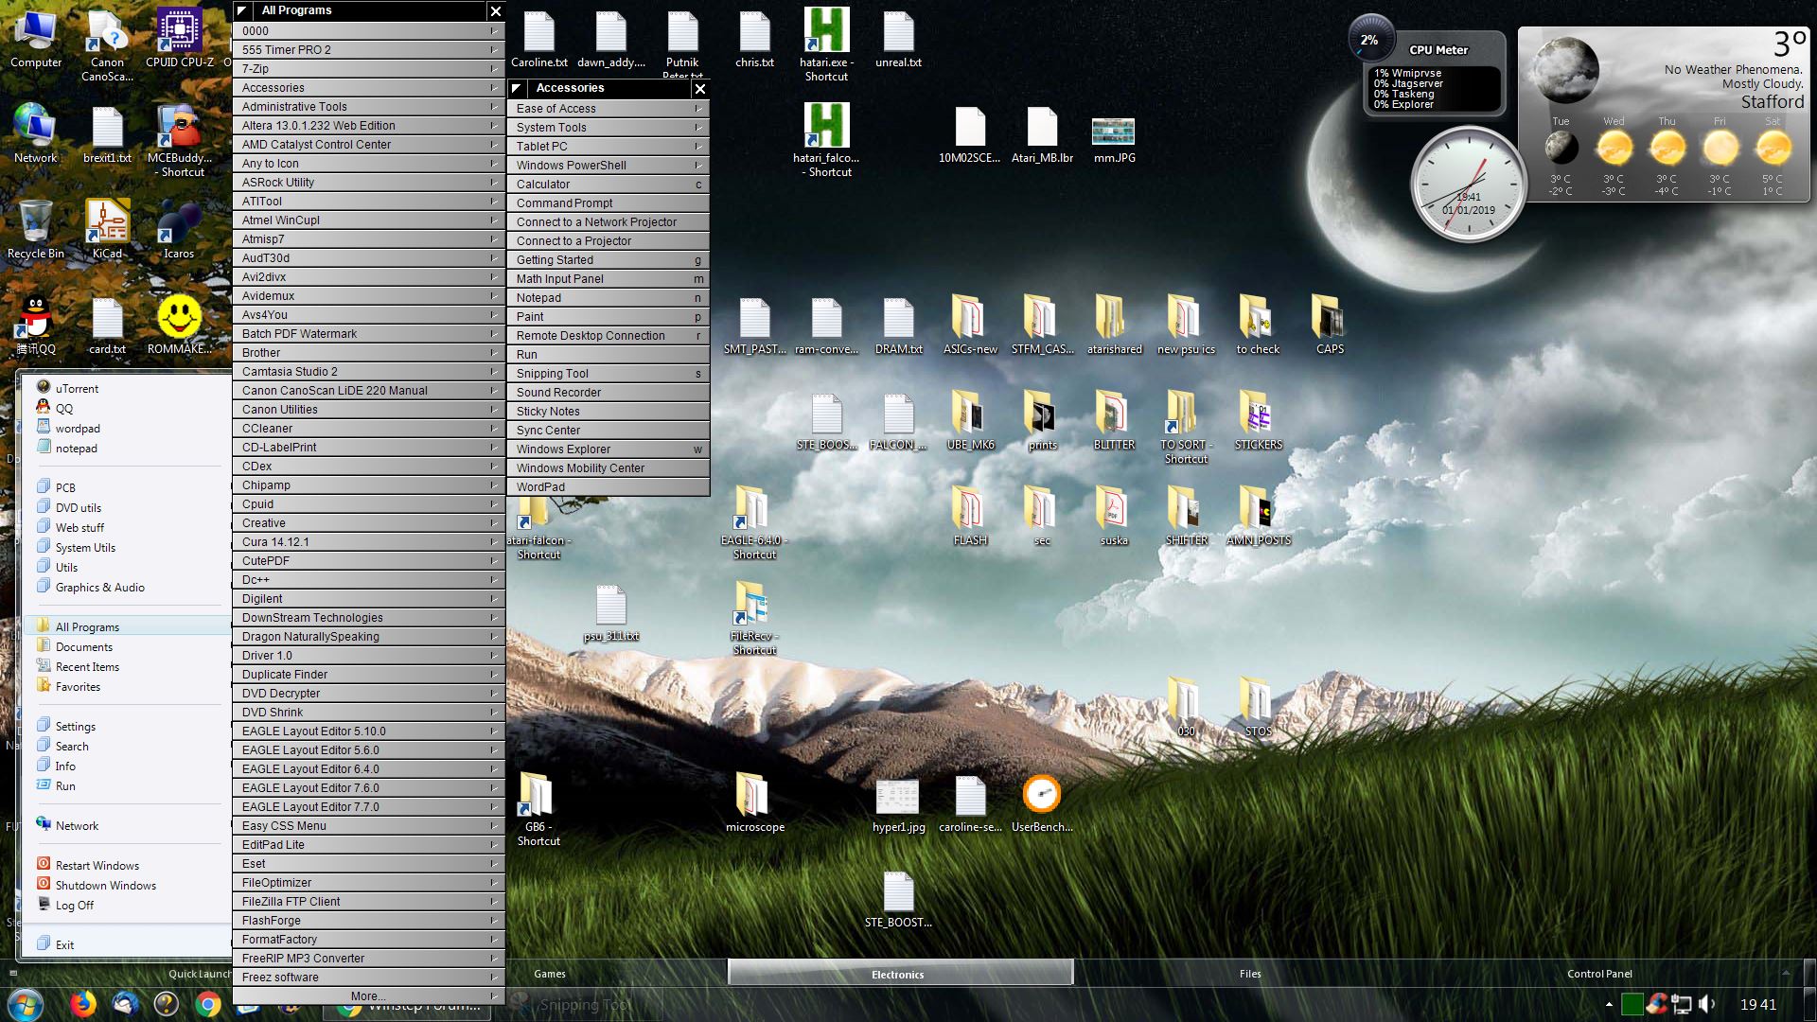Image resolution: width=1817 pixels, height=1022 pixels.
Task: Select Snipping Tool from the Accessories menu
Action: coord(553,373)
